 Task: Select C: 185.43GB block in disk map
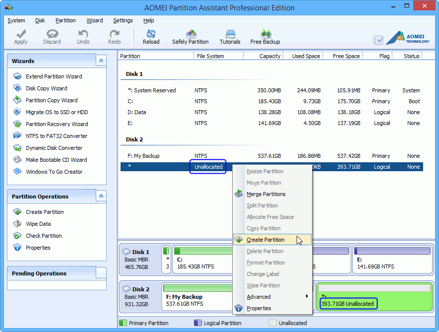pos(203,260)
